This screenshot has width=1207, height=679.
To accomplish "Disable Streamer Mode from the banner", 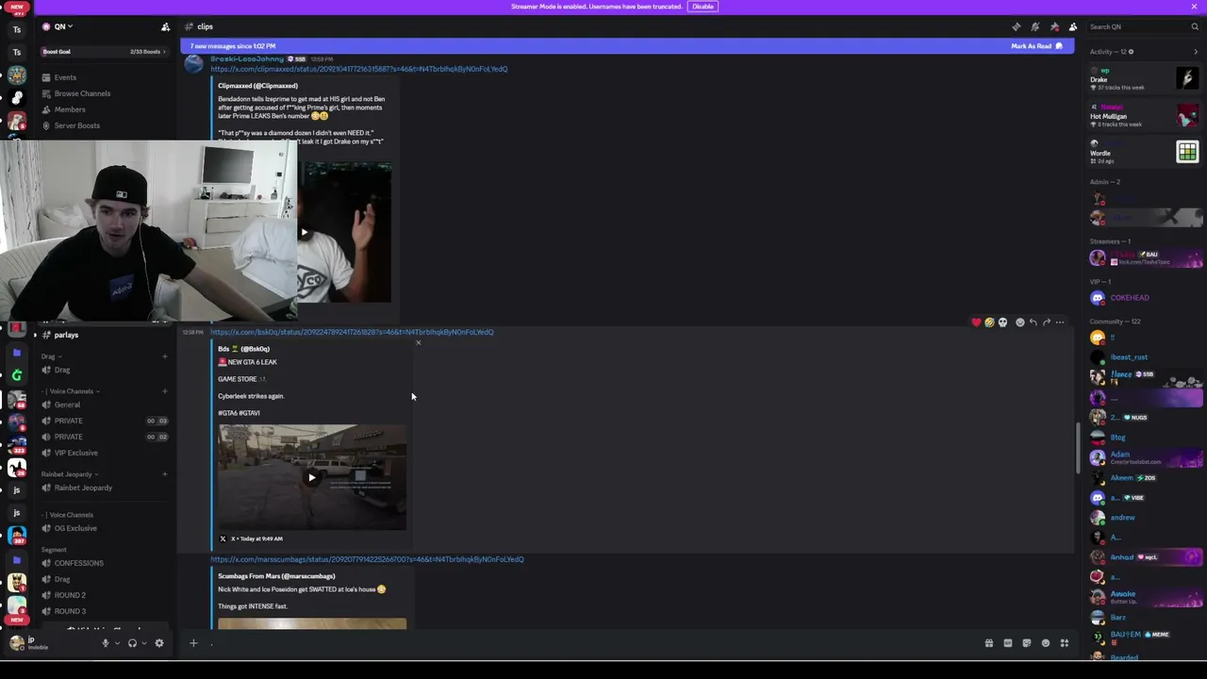I will 703,7.
